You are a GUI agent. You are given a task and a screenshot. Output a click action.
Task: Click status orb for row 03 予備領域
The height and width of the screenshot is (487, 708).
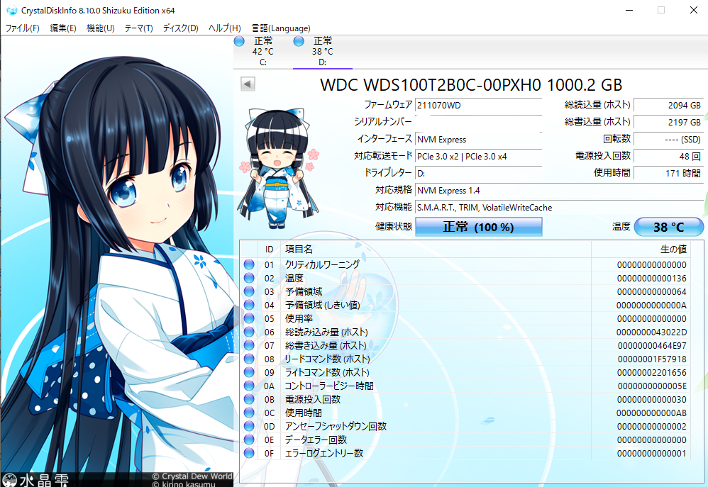[x=249, y=291]
